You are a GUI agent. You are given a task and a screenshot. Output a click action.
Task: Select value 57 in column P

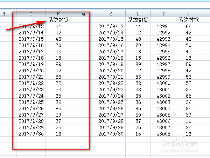point(58,121)
